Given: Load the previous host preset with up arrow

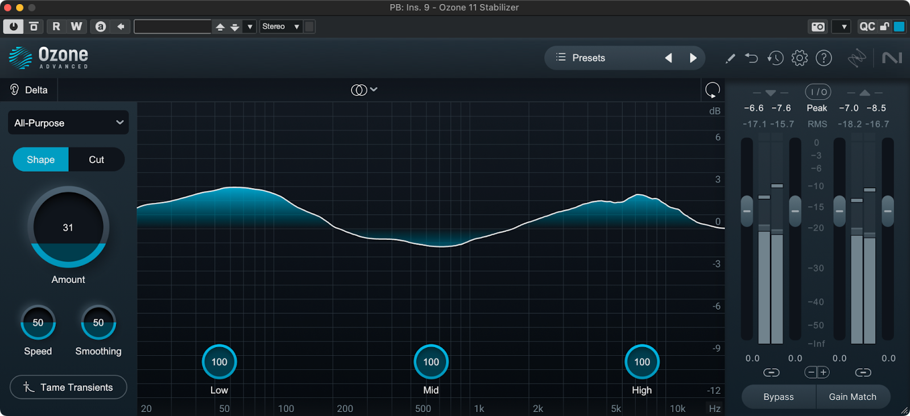Looking at the screenshot, I should [220, 27].
